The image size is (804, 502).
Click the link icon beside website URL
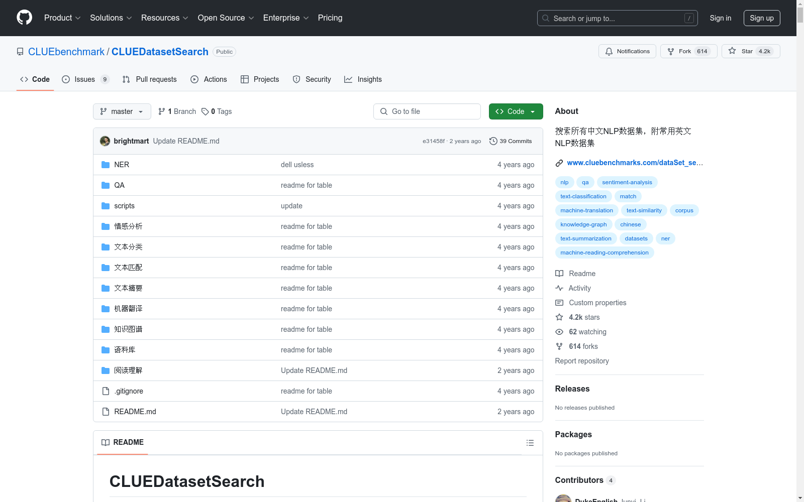tap(559, 163)
